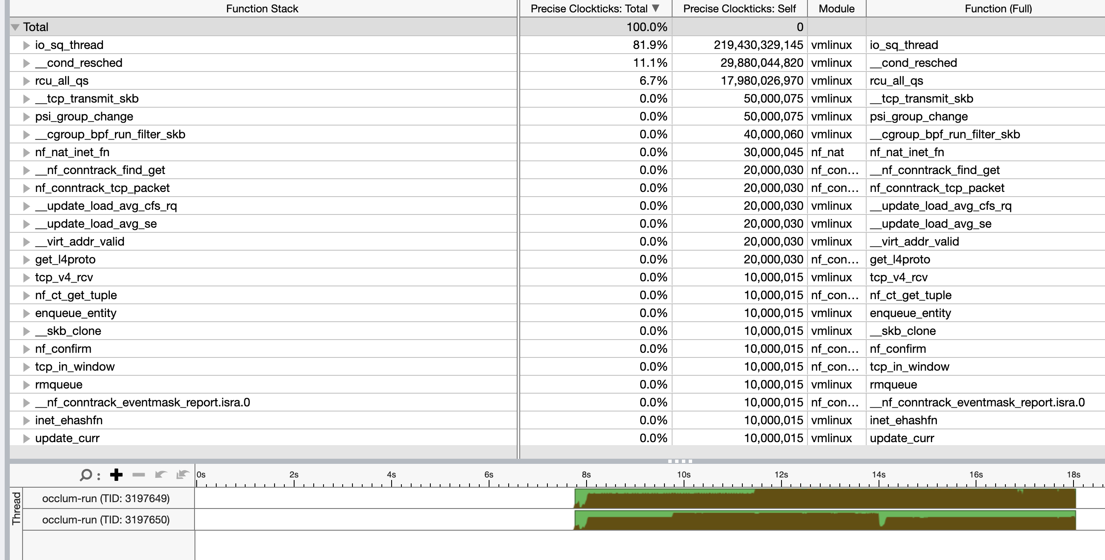Undo the previous timeline zoom

[161, 474]
